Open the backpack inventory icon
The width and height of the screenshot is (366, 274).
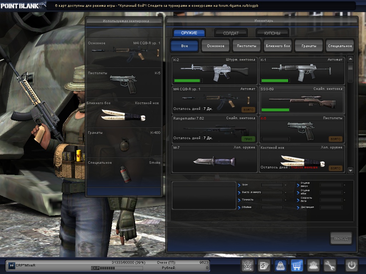coord(280,265)
